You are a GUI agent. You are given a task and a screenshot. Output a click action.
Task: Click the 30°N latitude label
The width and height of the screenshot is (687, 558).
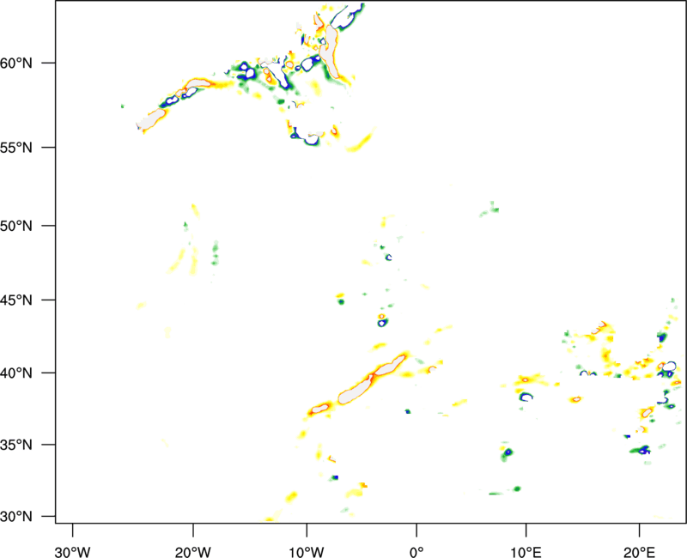tap(16, 517)
